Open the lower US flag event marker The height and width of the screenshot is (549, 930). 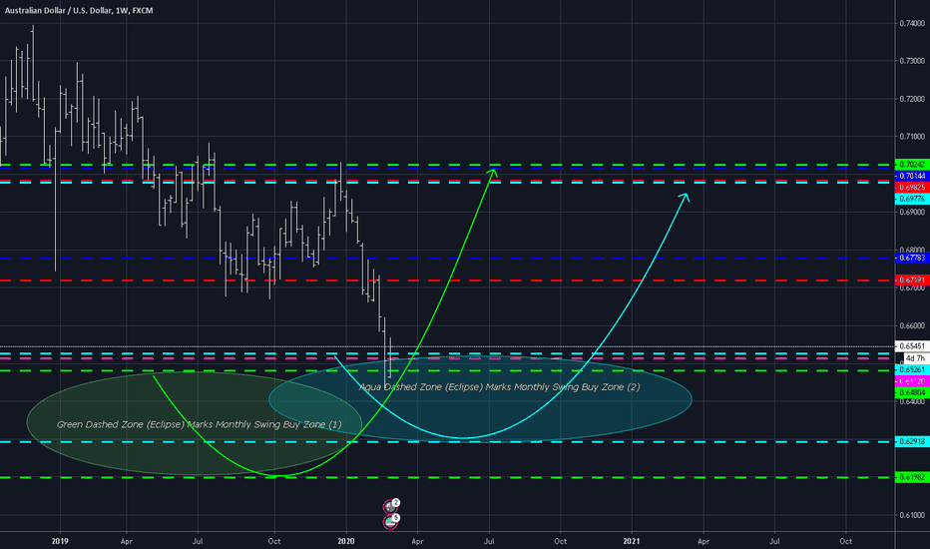coord(391,522)
